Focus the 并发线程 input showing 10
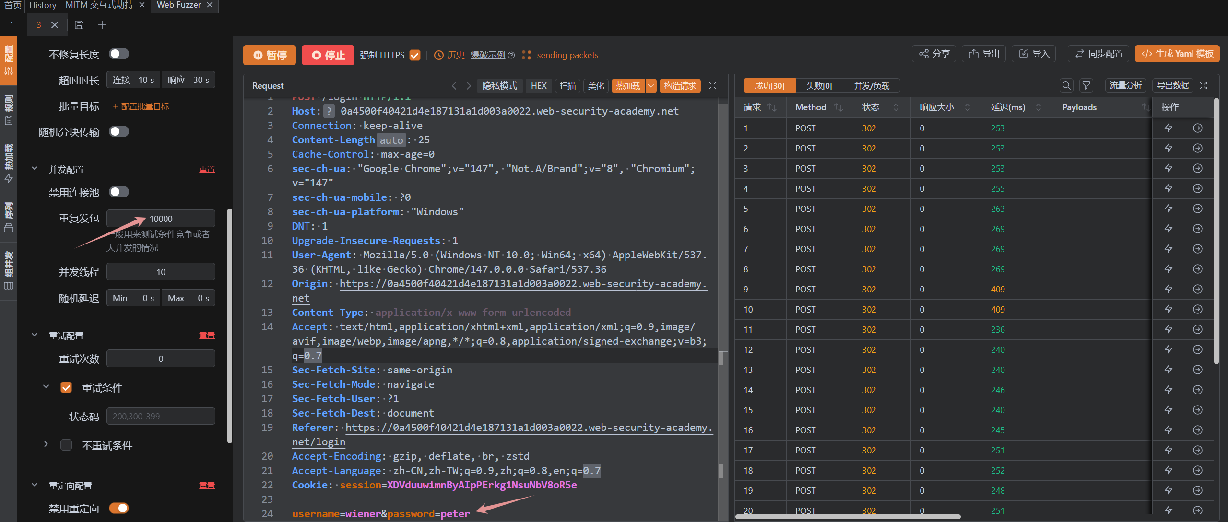The width and height of the screenshot is (1228, 522). click(161, 272)
